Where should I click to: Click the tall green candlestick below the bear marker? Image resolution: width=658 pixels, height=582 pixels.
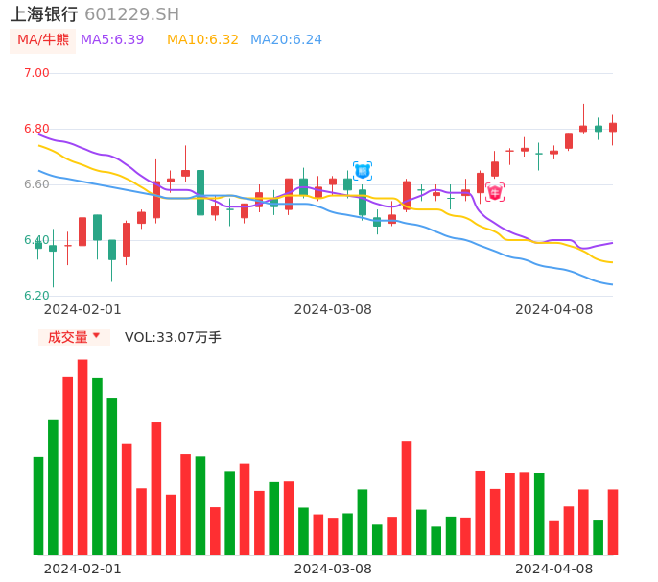pyautogui.click(x=363, y=203)
